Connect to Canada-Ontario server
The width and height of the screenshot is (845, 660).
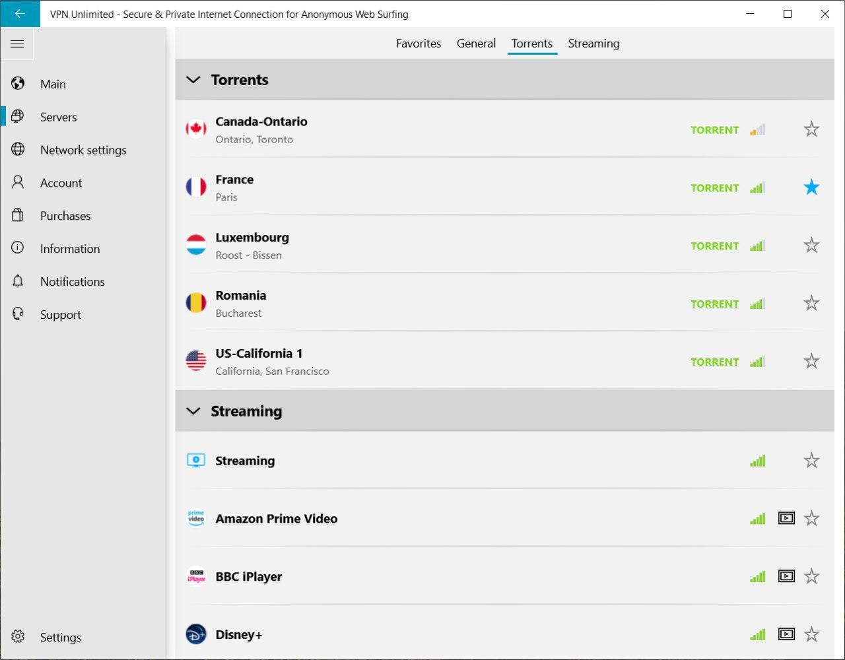tap(504, 129)
